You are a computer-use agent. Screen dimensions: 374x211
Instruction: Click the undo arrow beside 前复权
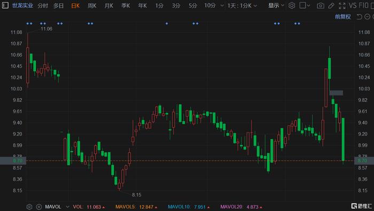359,17
